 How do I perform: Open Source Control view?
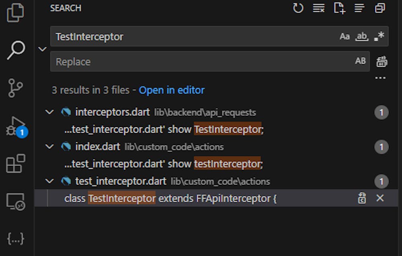[x=16, y=88]
